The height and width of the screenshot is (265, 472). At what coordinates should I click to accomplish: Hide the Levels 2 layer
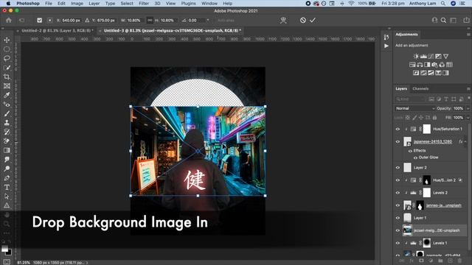(398, 193)
